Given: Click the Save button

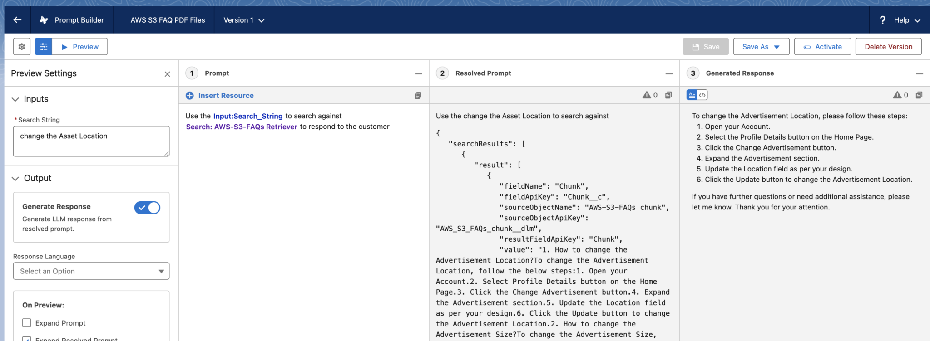Looking at the screenshot, I should pyautogui.click(x=706, y=47).
